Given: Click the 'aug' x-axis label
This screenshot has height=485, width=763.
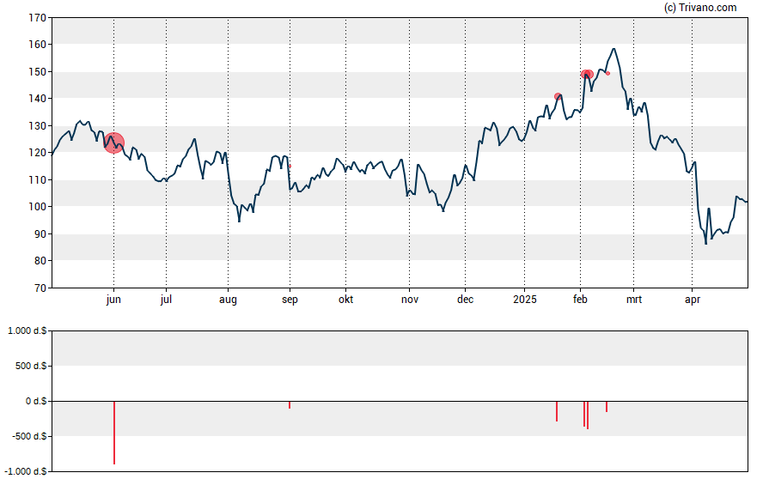Looking at the screenshot, I should pos(228,300).
